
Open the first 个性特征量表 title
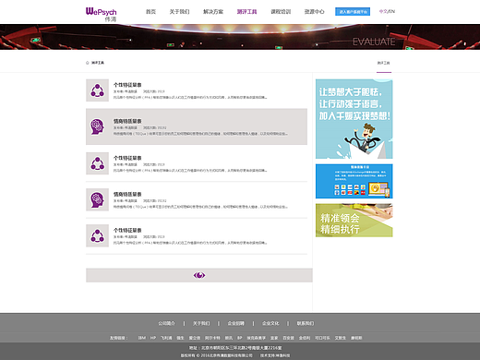[127, 85]
